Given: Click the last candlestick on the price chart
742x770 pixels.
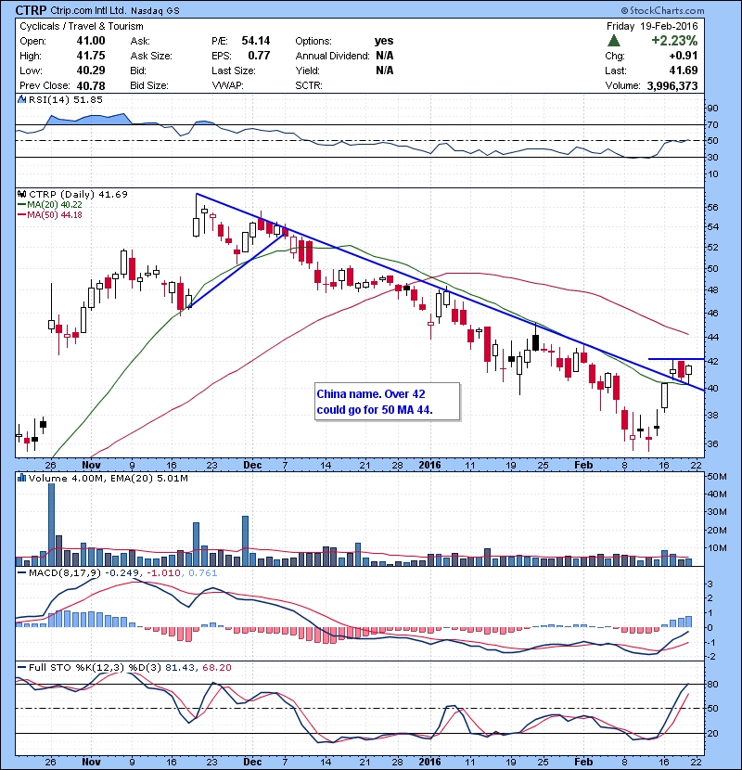Looking at the screenshot, I should [x=688, y=373].
